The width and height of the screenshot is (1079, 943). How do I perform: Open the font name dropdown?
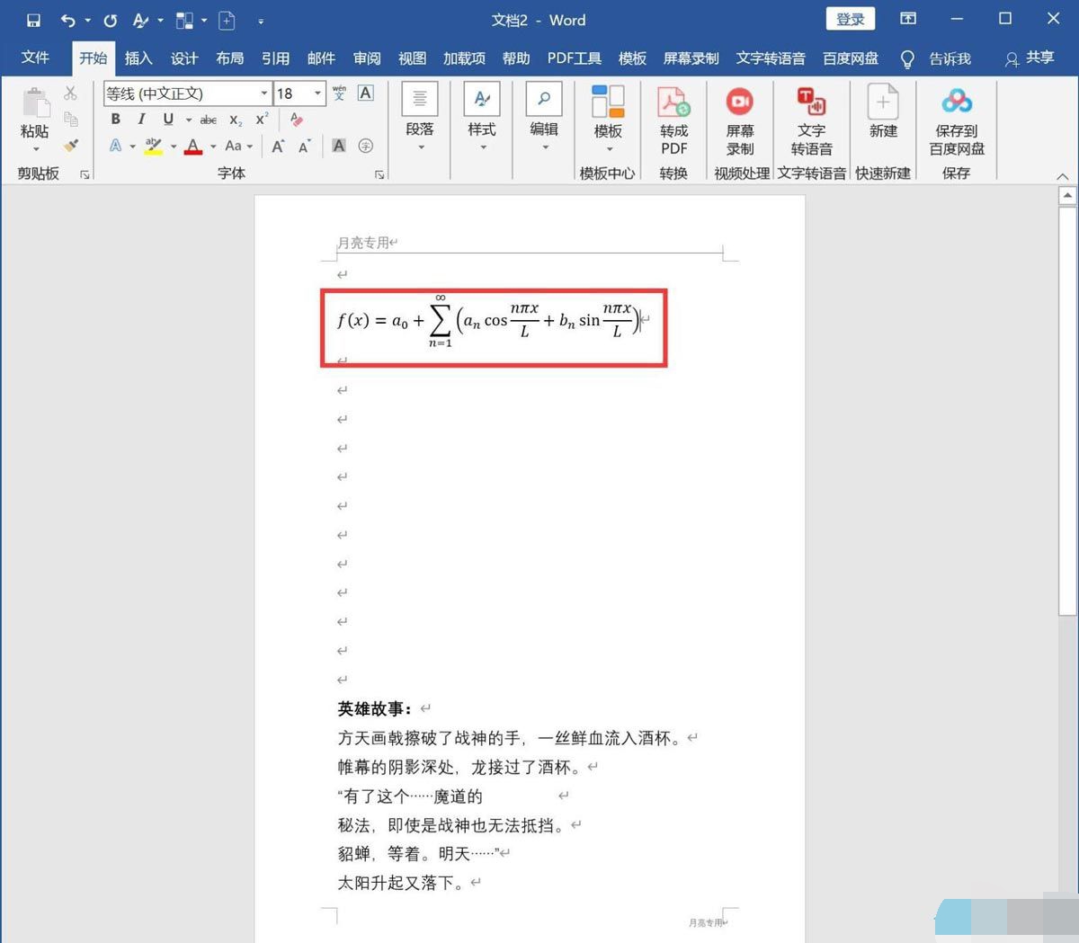coord(264,93)
